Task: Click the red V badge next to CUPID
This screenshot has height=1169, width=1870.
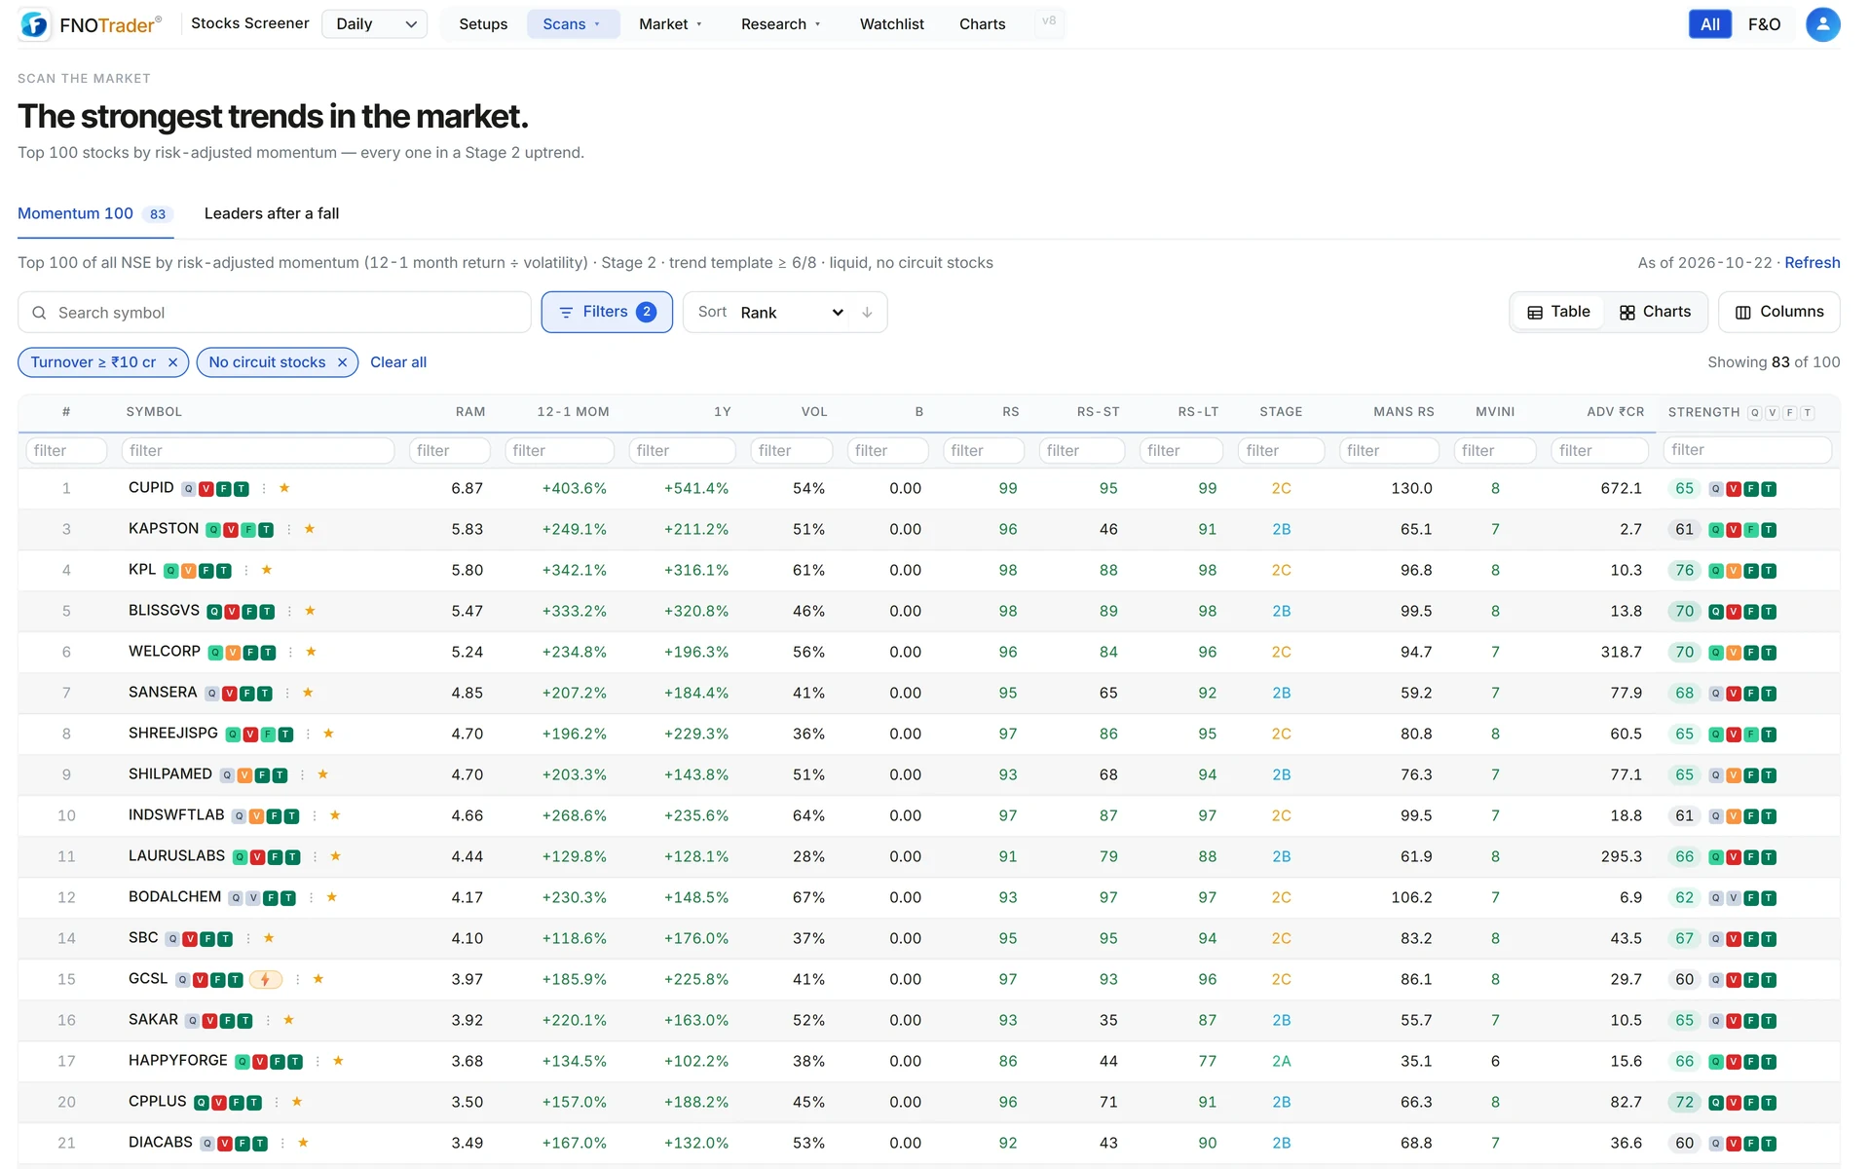Action: [206, 489]
